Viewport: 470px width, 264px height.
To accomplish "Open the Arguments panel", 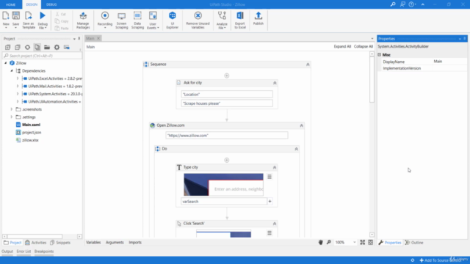I will pos(115,243).
